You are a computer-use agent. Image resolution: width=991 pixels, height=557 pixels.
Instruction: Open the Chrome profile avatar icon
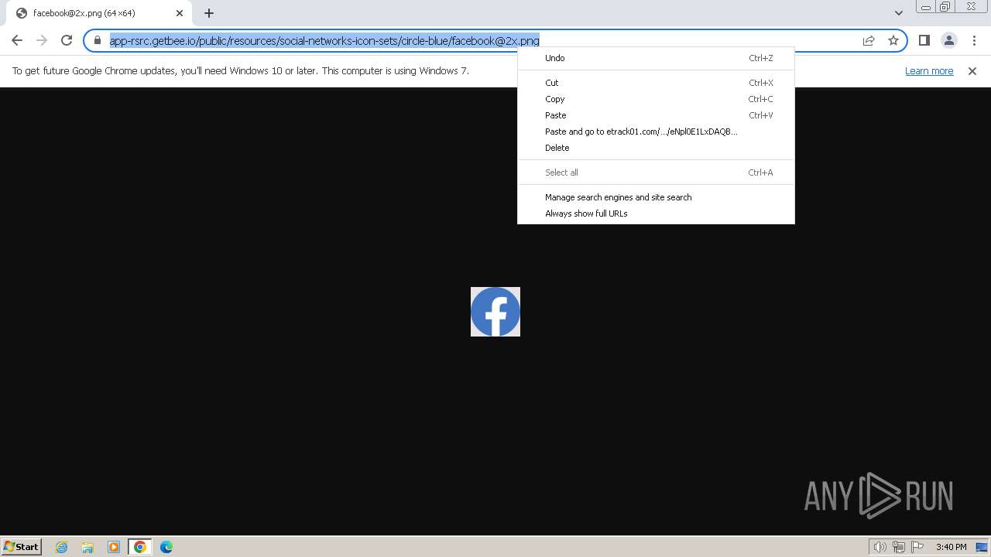(x=949, y=40)
